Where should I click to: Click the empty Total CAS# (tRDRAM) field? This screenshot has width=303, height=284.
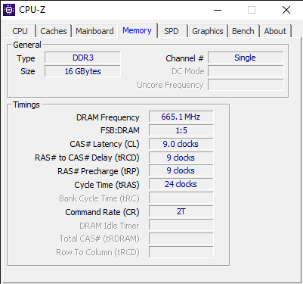pyautogui.click(x=181, y=239)
